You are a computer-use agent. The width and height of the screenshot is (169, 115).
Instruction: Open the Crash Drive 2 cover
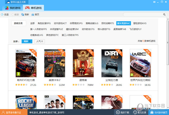55,63
